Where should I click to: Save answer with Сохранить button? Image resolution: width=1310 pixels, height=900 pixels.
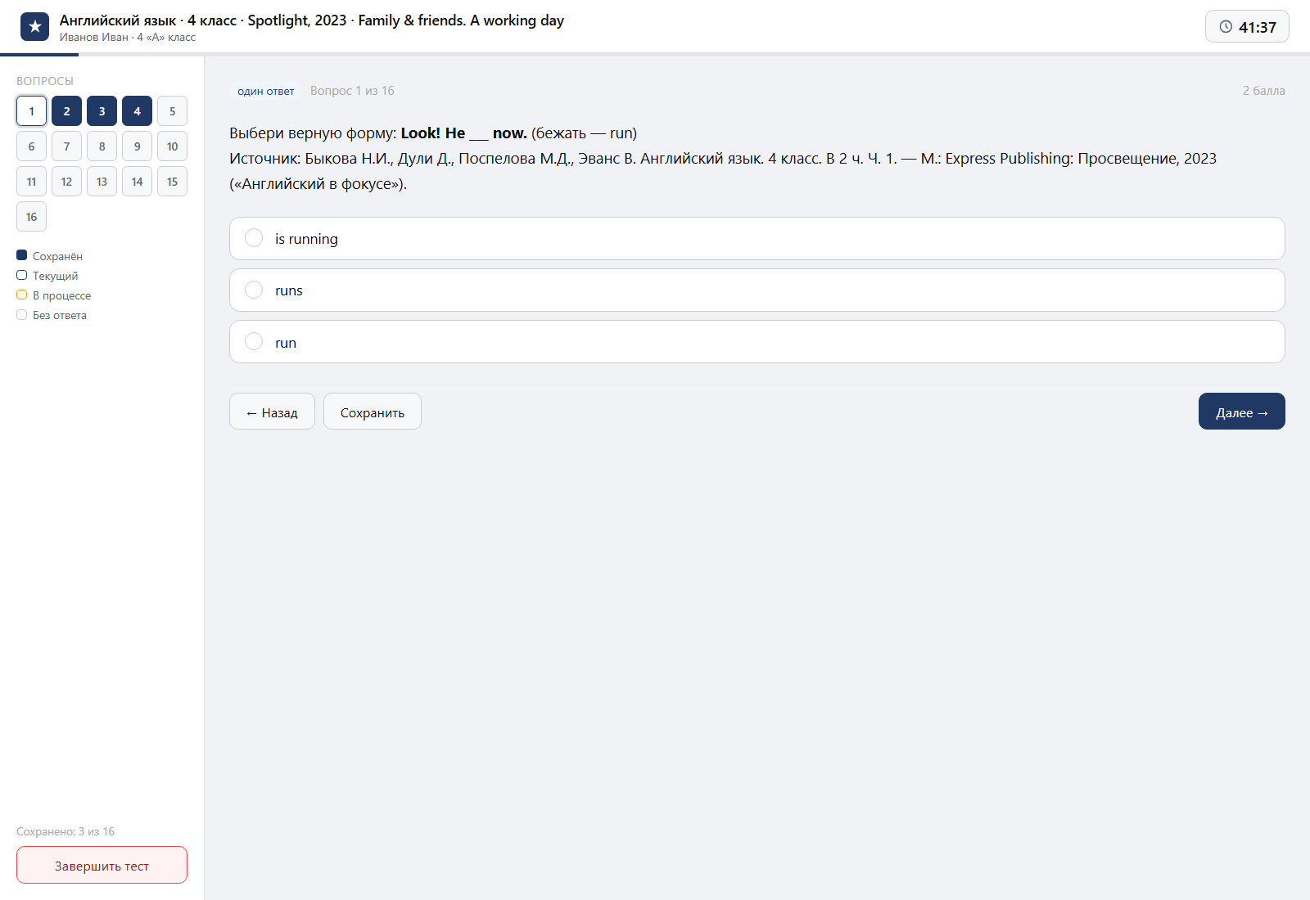tap(373, 412)
